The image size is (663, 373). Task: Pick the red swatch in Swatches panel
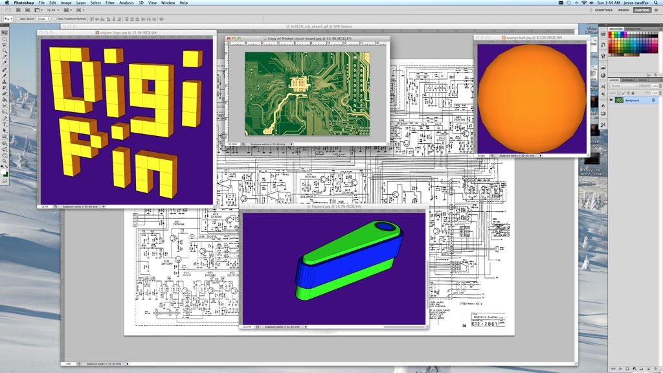(x=611, y=34)
